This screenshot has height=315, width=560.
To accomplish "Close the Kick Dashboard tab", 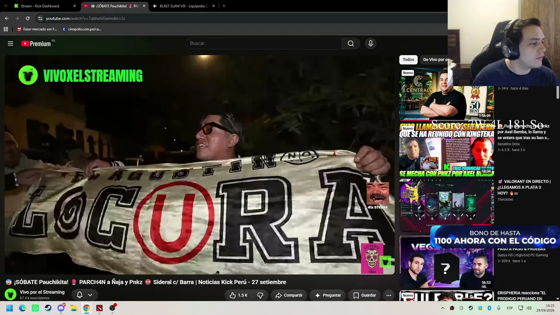I will tap(74, 6).
